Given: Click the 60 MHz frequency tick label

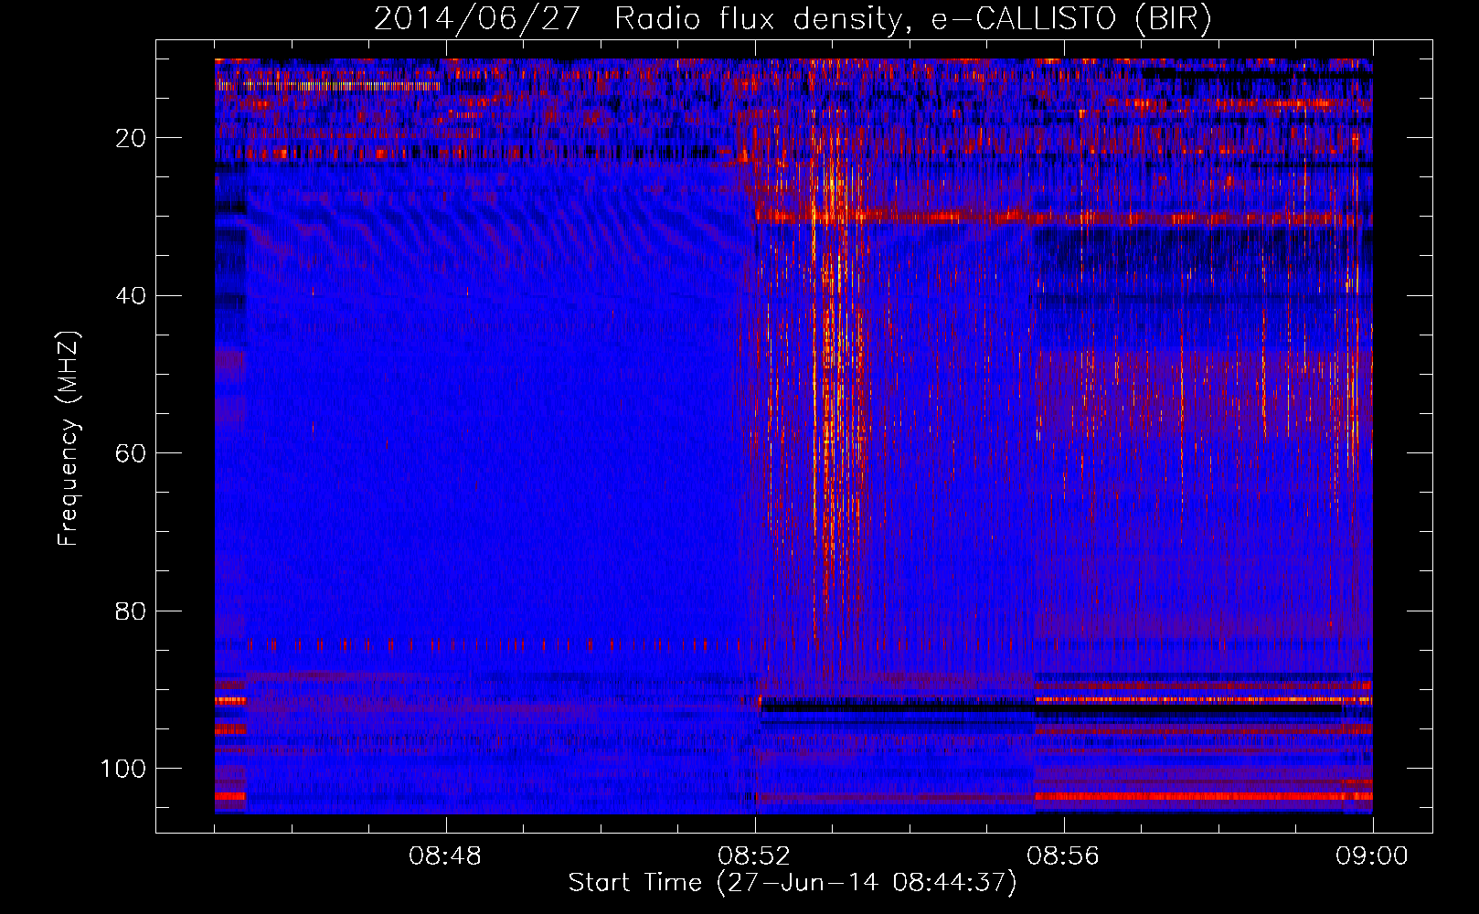Looking at the screenshot, I should [x=131, y=453].
